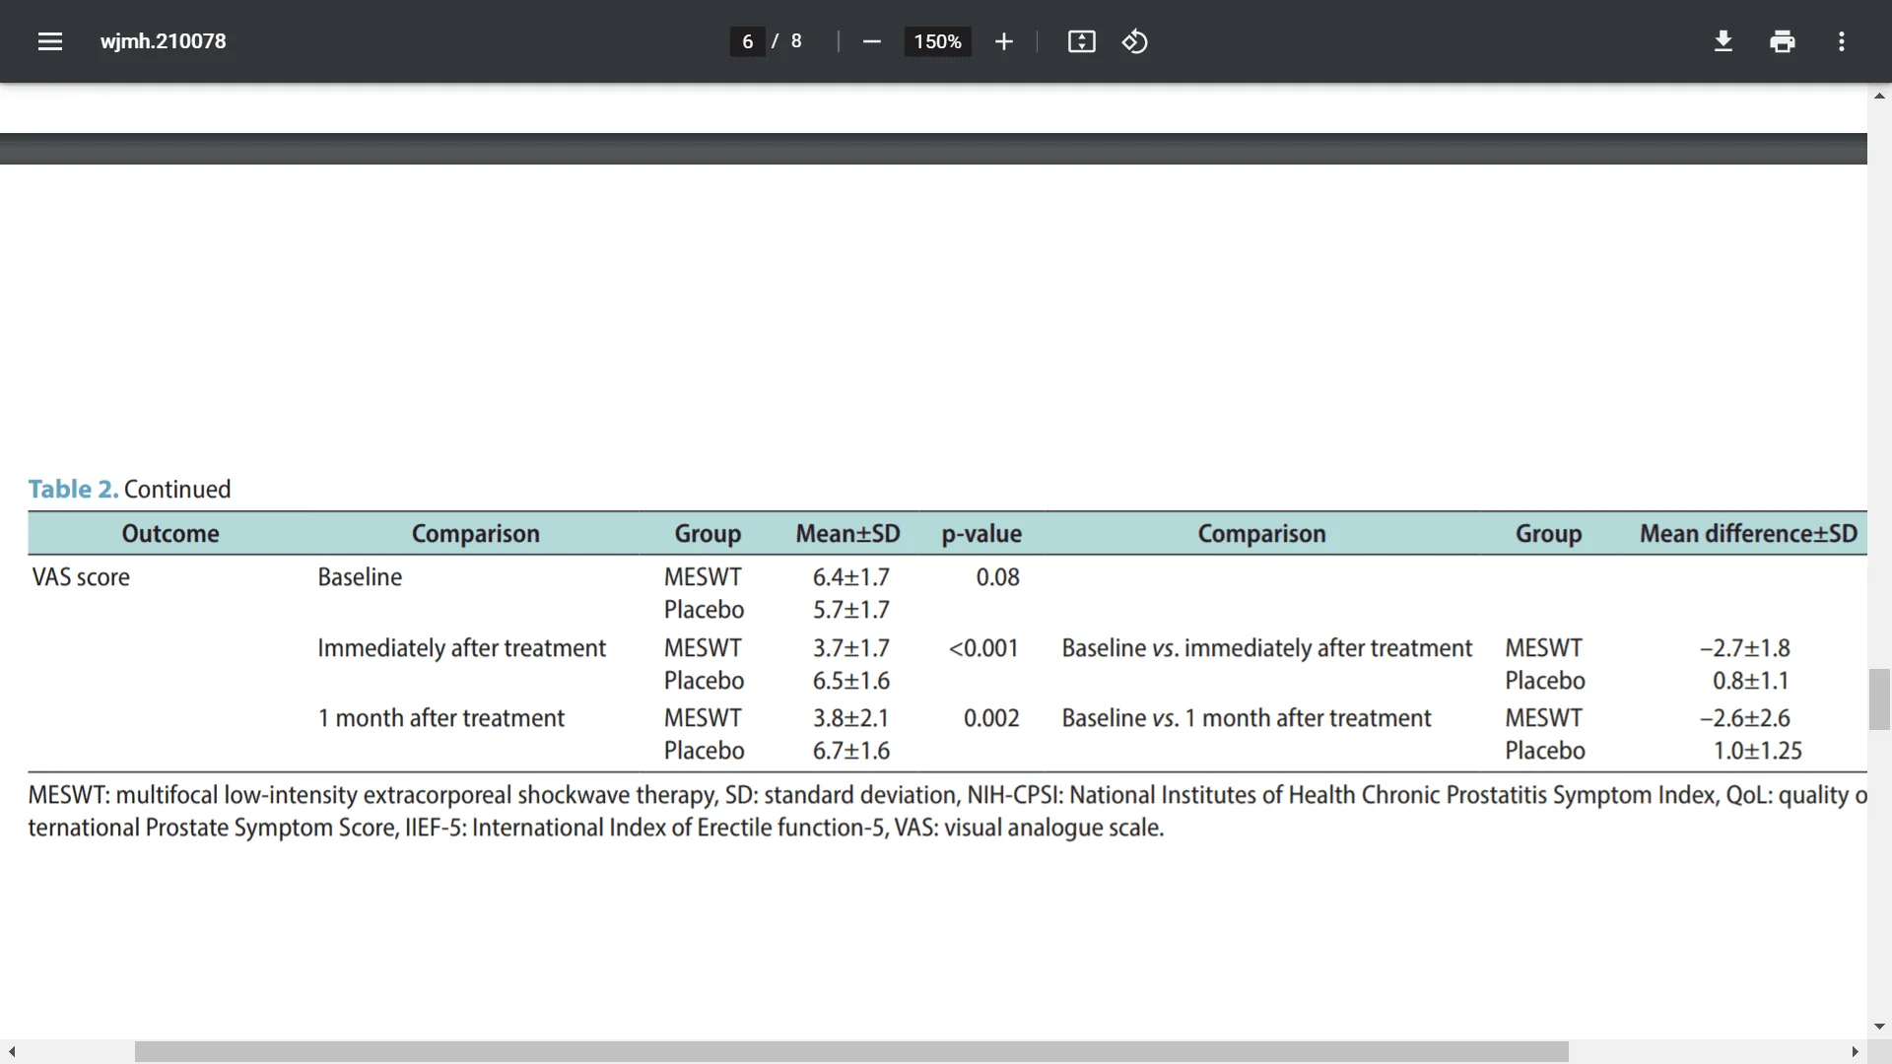
Task: Select the zoom level field 150%
Action: 937,41
